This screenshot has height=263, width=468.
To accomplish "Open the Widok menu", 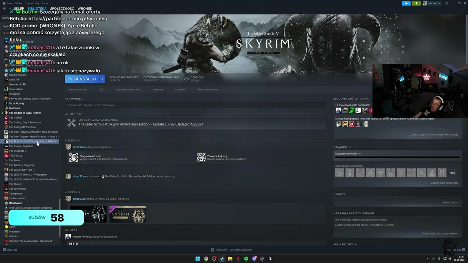I will pyautogui.click(x=19, y=3).
